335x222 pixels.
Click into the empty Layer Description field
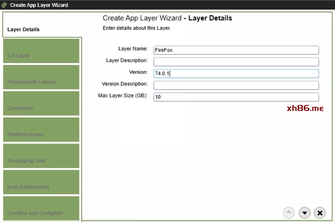(x=236, y=62)
